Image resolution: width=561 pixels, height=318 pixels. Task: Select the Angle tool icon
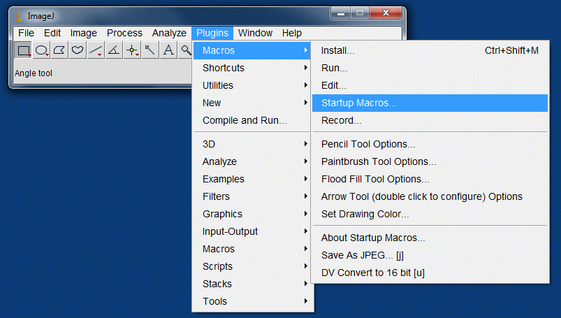(114, 50)
